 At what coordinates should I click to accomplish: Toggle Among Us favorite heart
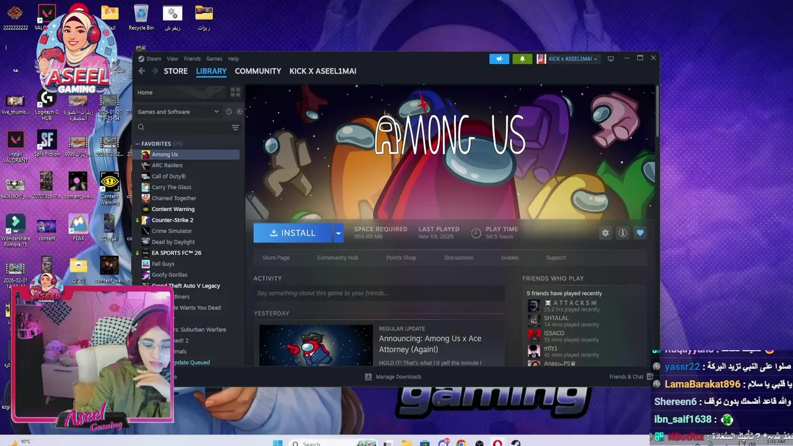pos(640,233)
